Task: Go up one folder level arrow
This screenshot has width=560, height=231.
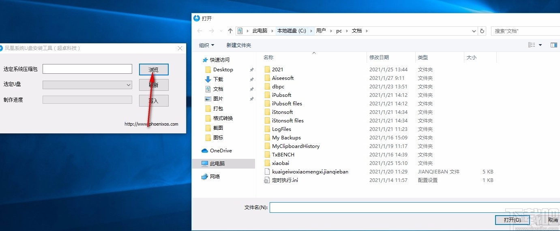Action: pos(230,31)
